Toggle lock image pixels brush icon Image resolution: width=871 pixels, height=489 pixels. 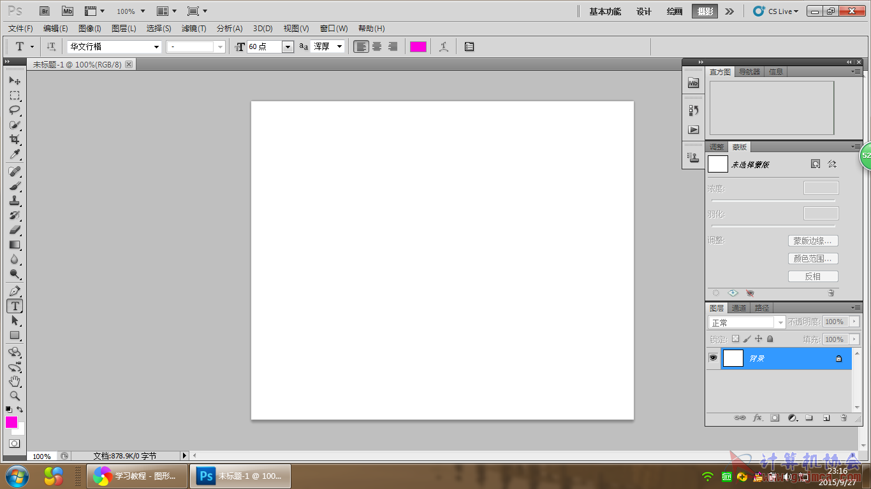(x=747, y=339)
